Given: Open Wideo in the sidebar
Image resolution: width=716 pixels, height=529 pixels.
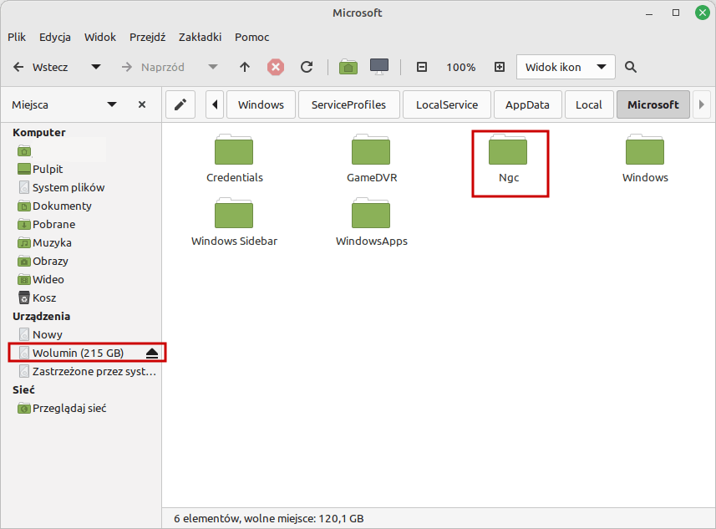Looking at the screenshot, I should click(x=41, y=279).
